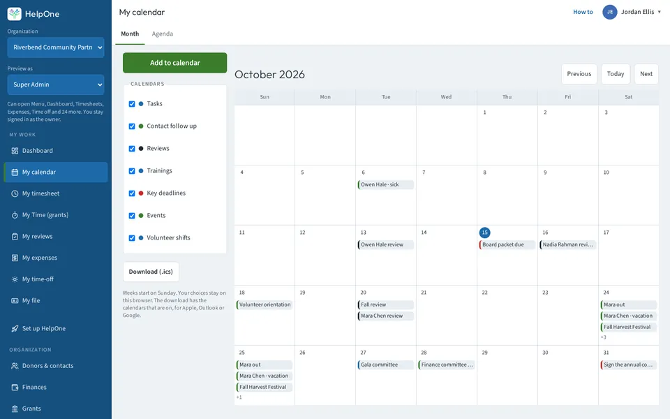Click the My calendar sidebar icon
The height and width of the screenshot is (419, 670).
[15, 172]
